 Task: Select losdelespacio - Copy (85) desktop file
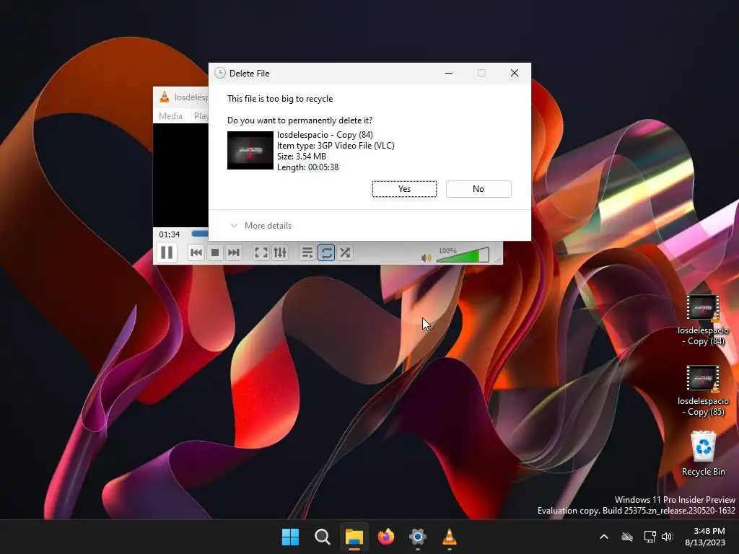tap(703, 391)
